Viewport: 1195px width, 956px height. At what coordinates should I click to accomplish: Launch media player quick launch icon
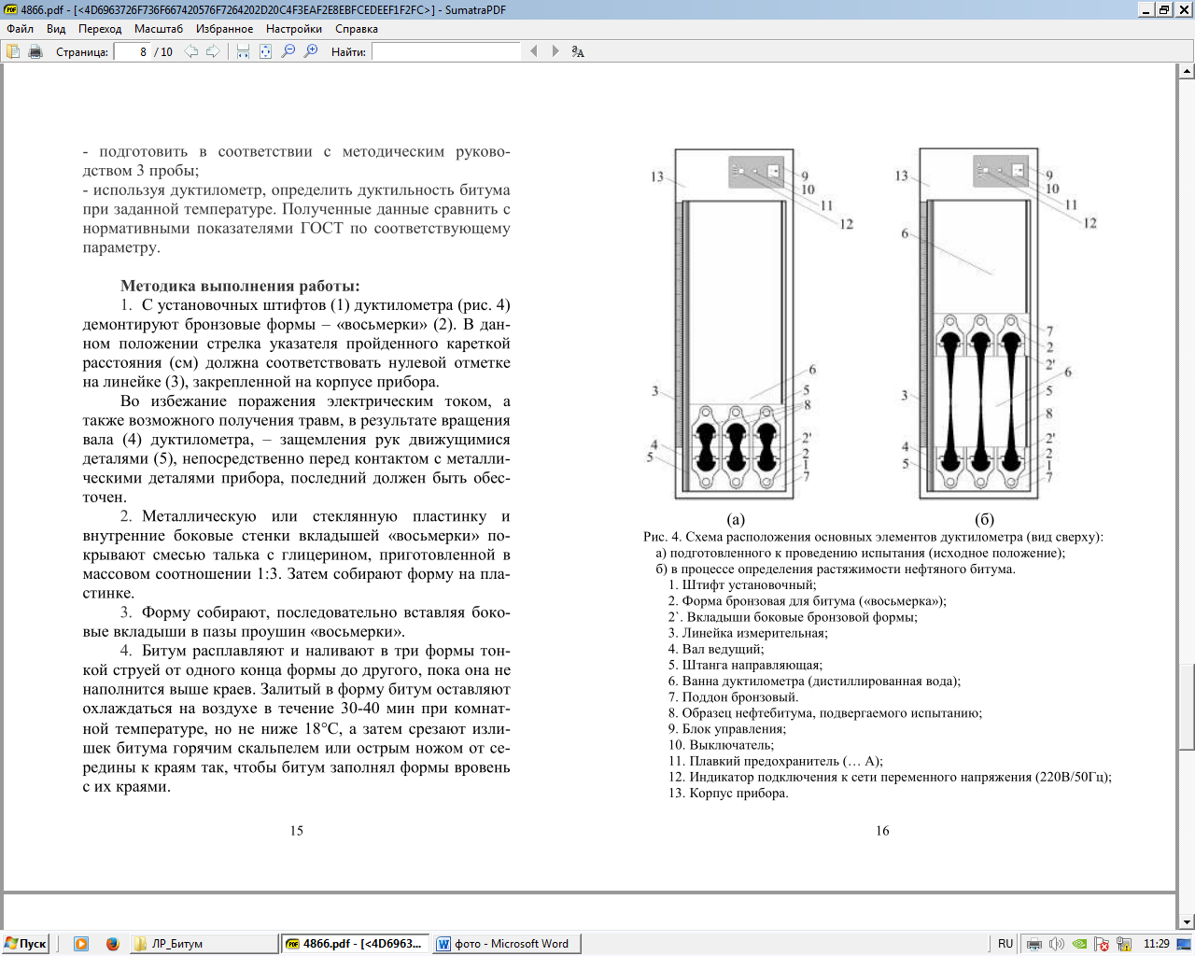tap(81, 944)
